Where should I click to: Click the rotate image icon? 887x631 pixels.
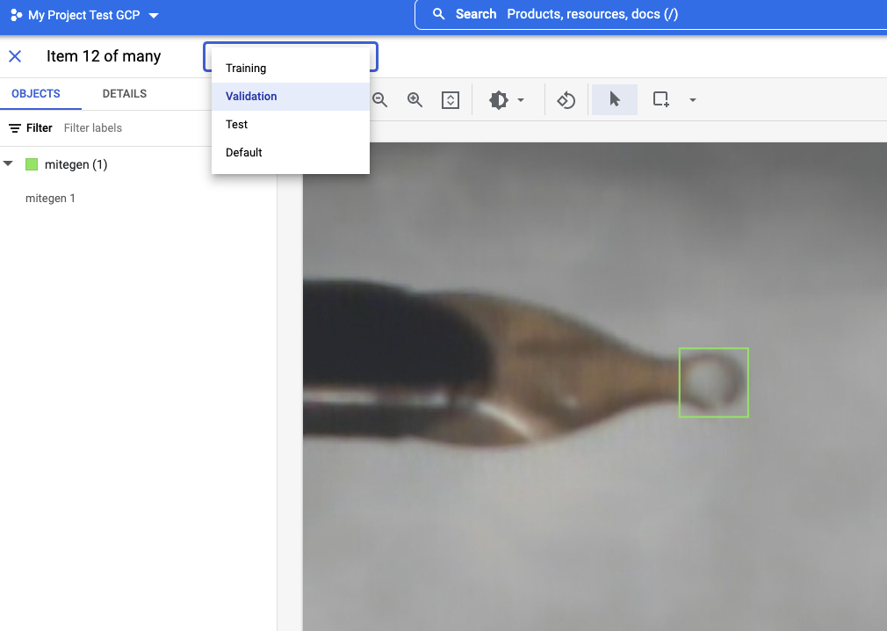coord(566,100)
